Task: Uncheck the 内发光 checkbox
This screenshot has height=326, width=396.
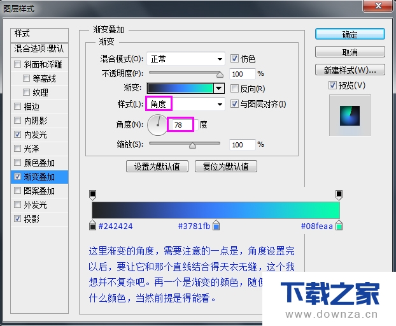Action: pyautogui.click(x=17, y=135)
